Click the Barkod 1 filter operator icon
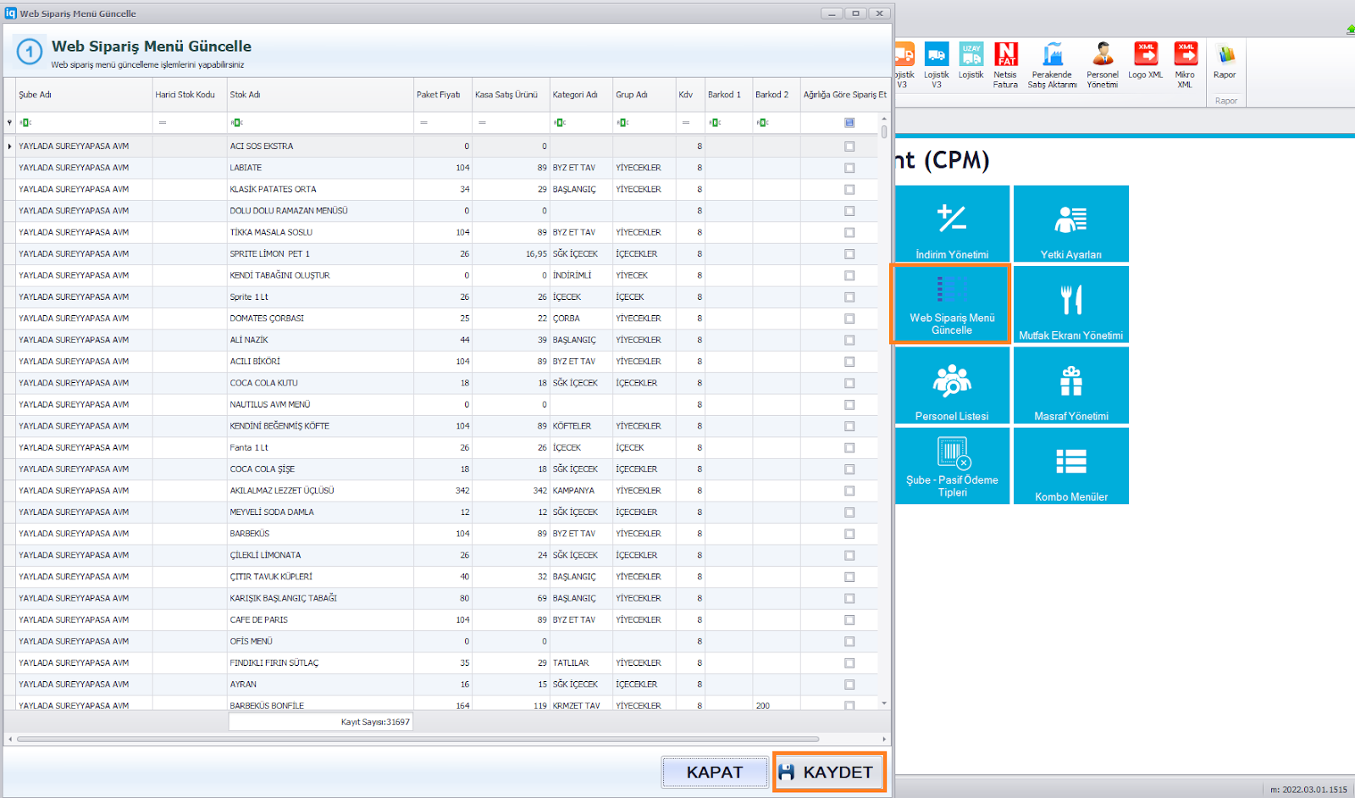Viewport: 1355px width, 798px height. (715, 123)
